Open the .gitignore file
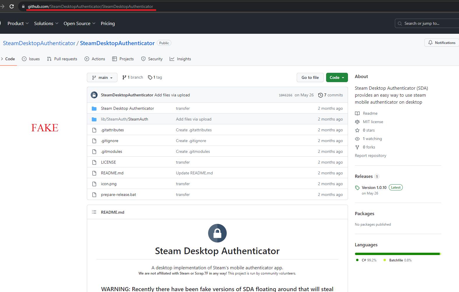This screenshot has width=459, height=292. [x=110, y=141]
